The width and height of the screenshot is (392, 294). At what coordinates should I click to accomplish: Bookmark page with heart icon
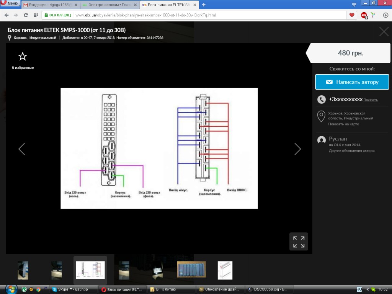click(351, 15)
